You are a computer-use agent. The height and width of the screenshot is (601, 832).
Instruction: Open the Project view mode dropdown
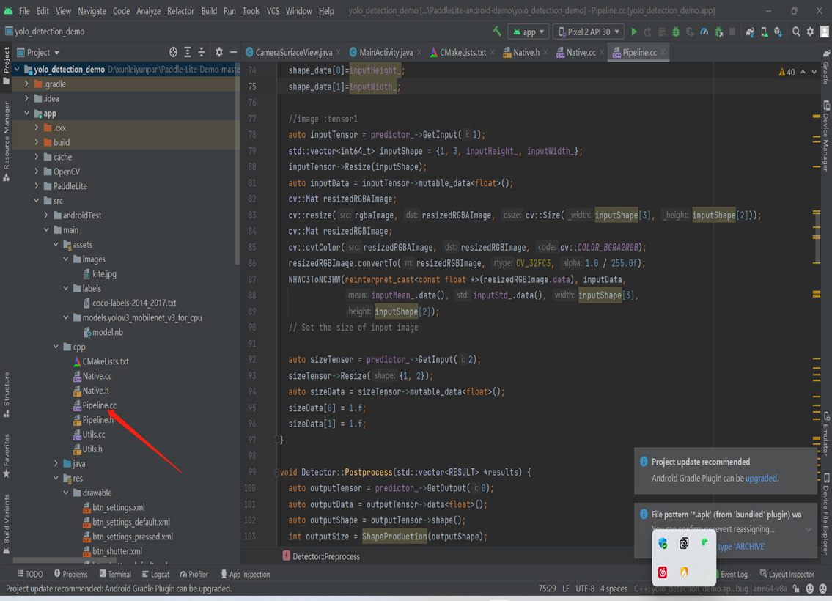(x=38, y=53)
